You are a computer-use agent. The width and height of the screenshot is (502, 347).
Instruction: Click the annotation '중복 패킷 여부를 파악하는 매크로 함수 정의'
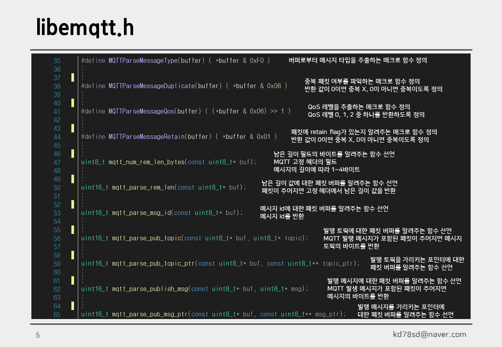click(362, 81)
